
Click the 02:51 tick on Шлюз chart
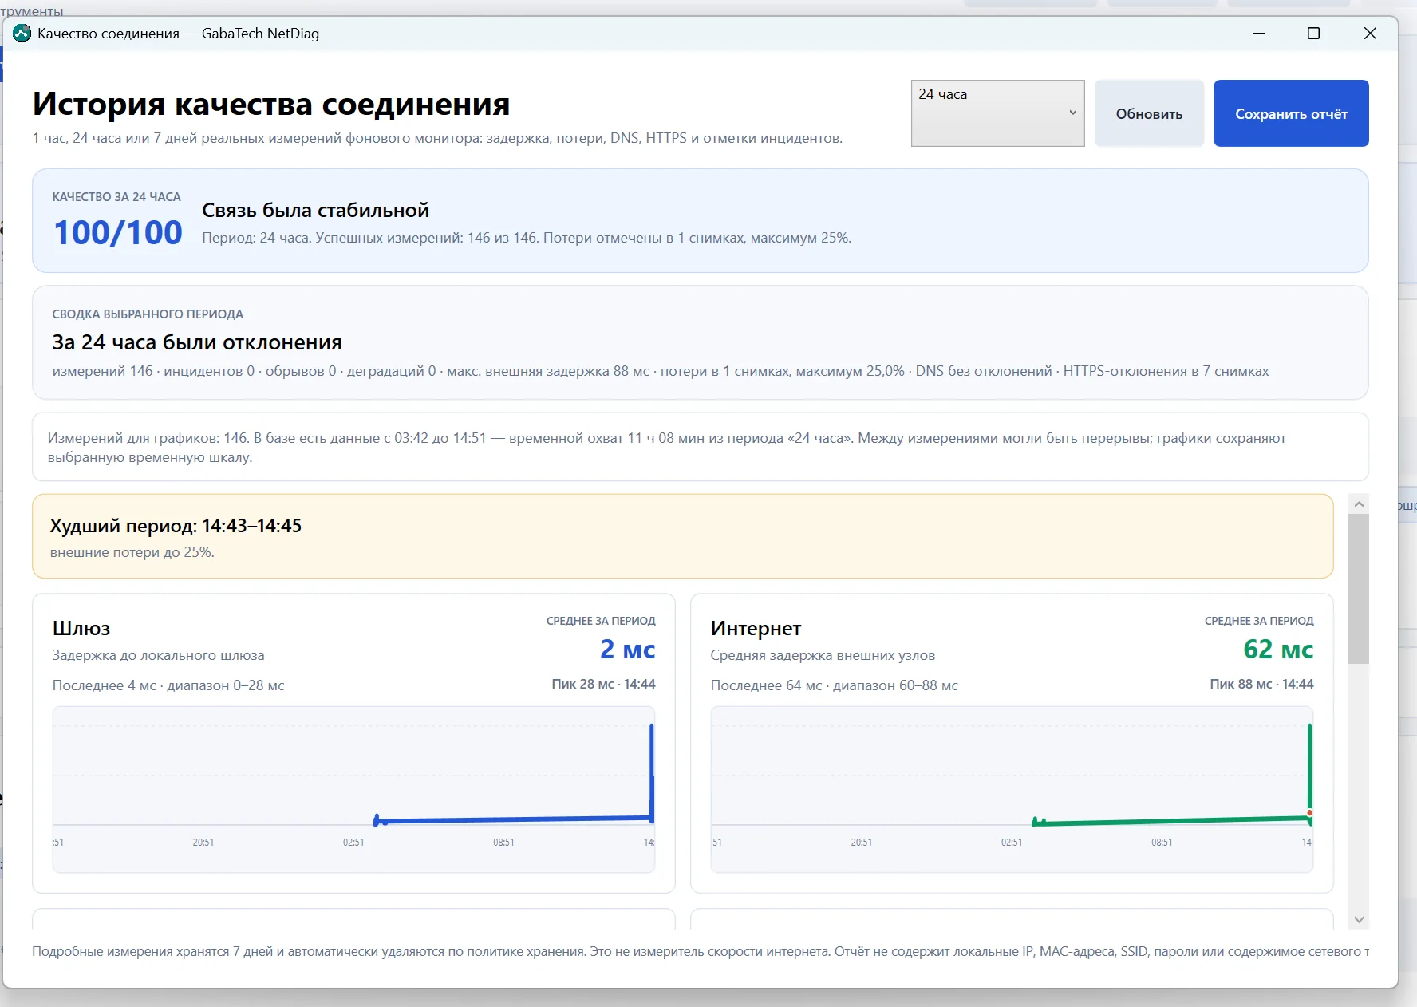(x=353, y=843)
